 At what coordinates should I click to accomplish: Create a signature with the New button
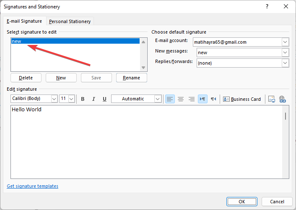tap(61, 78)
